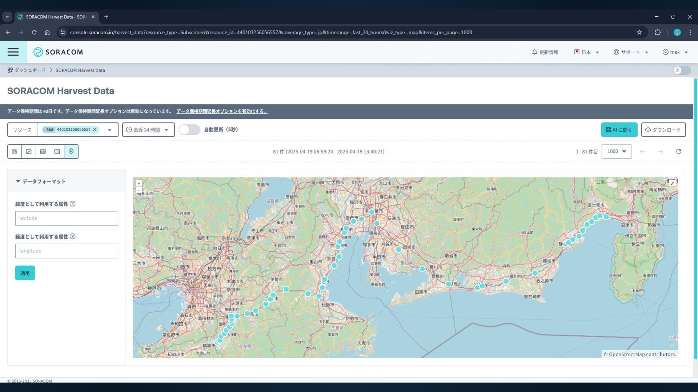This screenshot has width=698, height=392.
Task: Select the map pin view icon
Action: [71, 151]
